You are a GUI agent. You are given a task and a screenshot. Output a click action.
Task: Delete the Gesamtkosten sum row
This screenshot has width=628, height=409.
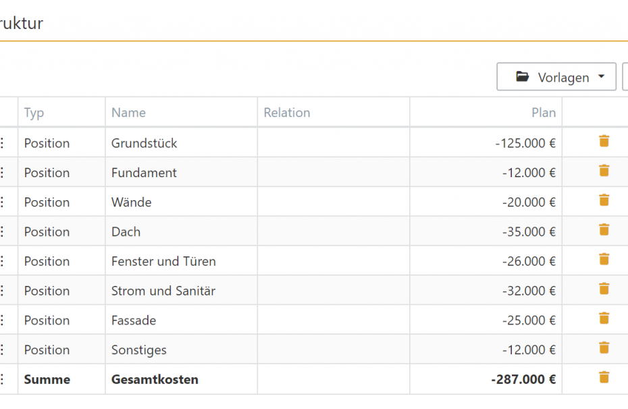click(604, 377)
